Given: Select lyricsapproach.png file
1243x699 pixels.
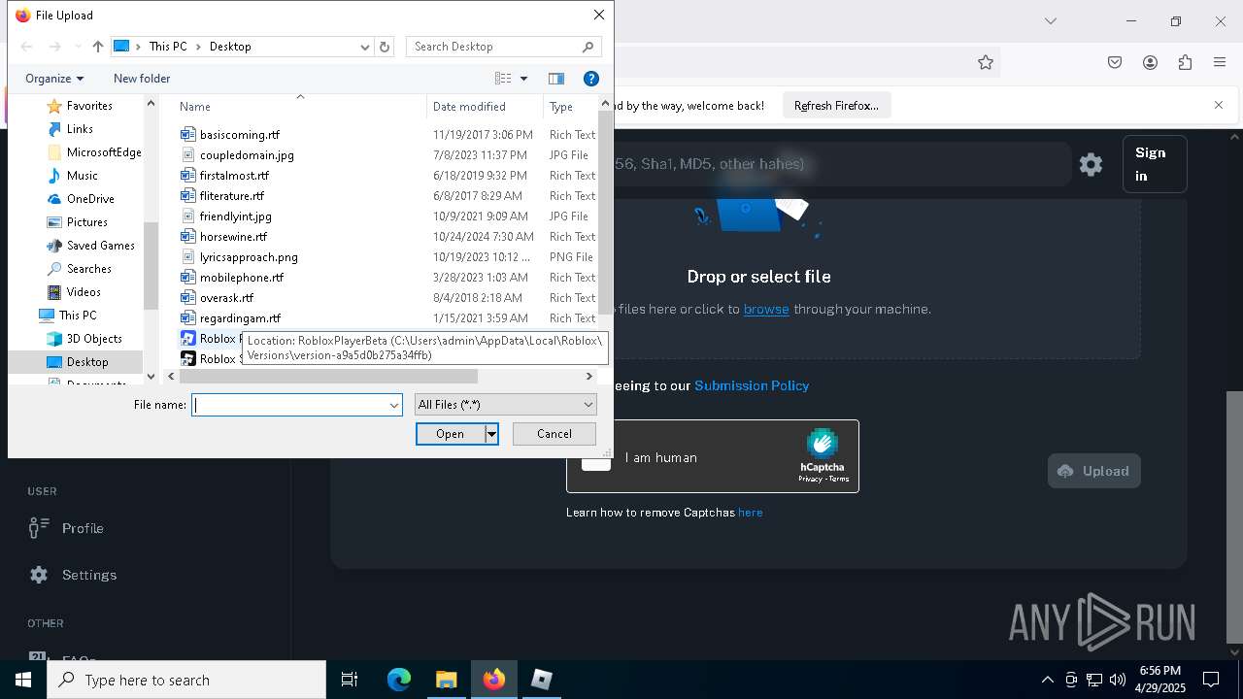Looking at the screenshot, I should tap(249, 257).
